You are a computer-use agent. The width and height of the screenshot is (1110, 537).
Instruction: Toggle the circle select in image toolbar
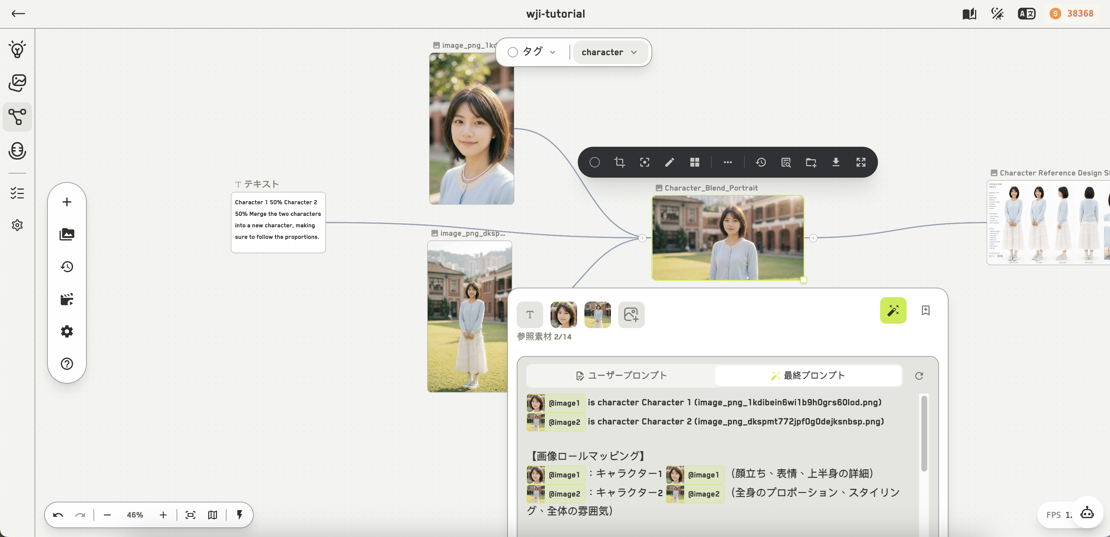(x=595, y=162)
